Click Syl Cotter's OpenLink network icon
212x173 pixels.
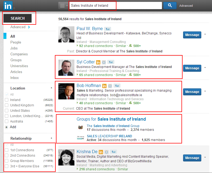click(104, 62)
